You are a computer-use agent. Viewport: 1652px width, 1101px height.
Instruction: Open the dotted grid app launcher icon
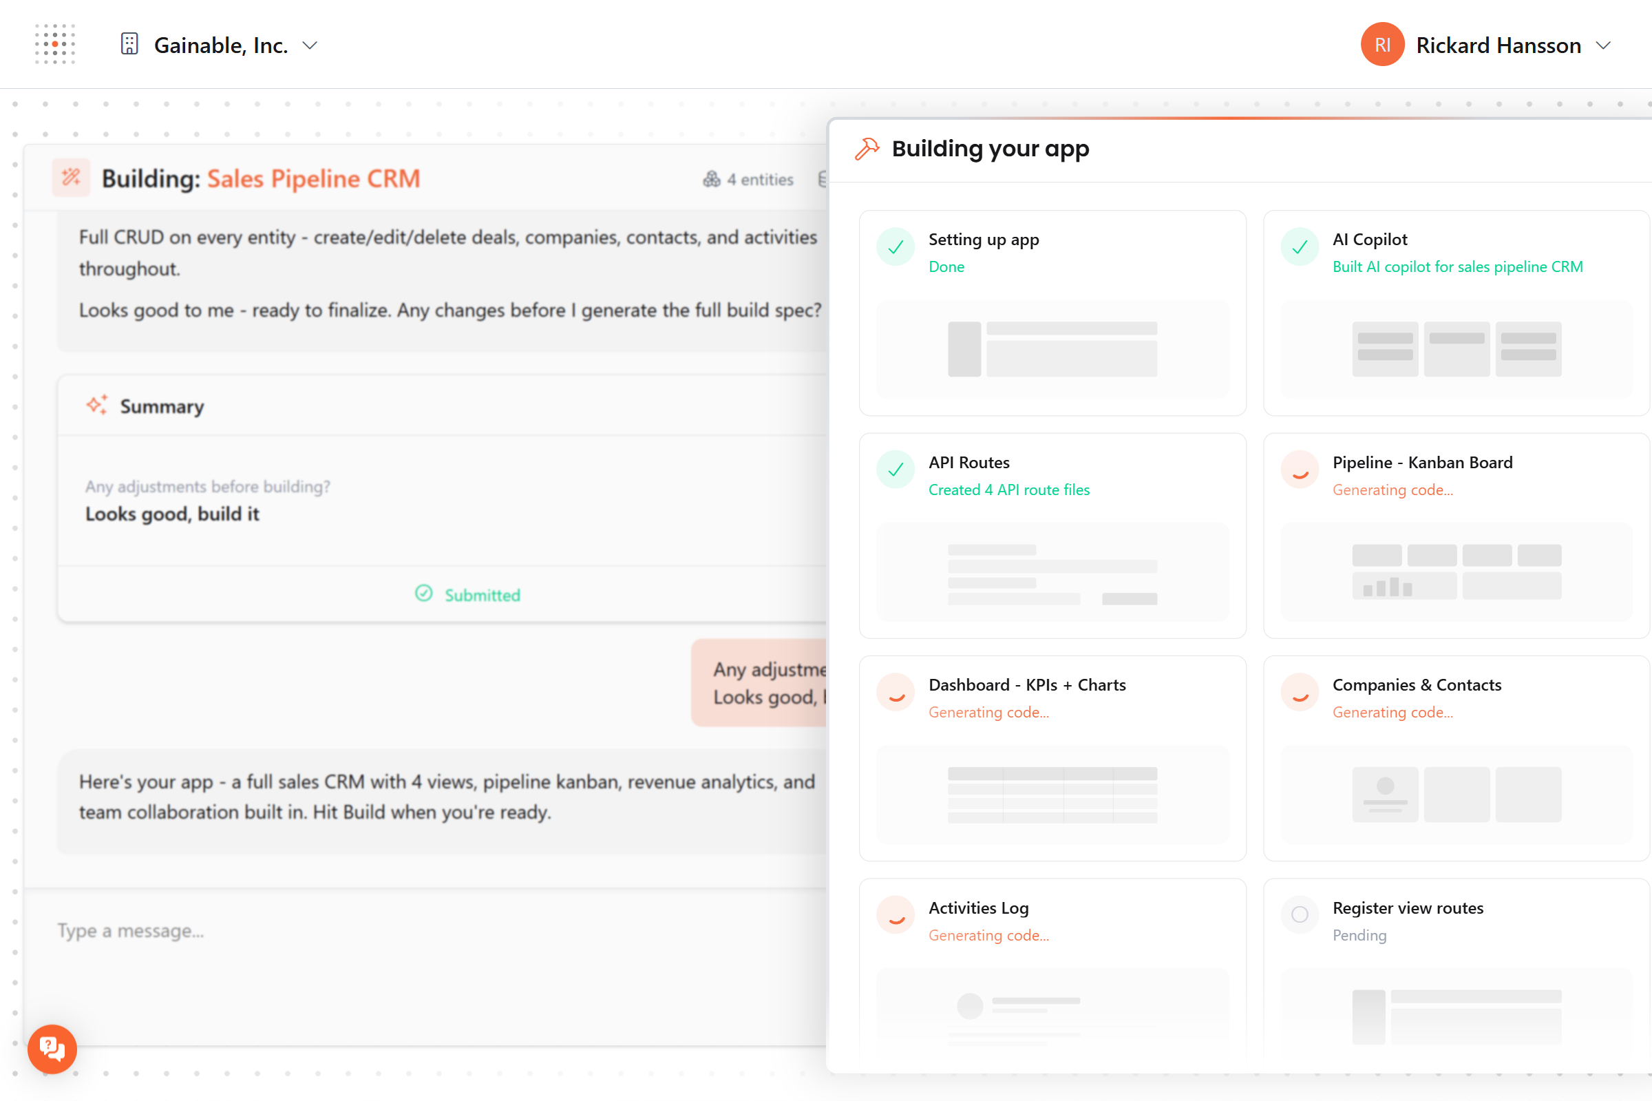pos(55,44)
